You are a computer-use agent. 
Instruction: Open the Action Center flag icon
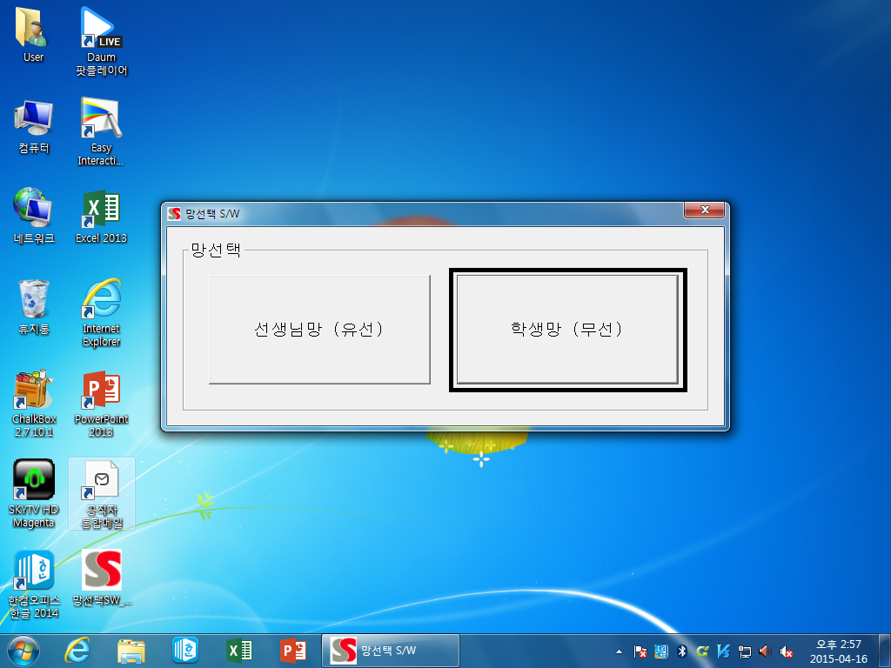click(640, 651)
